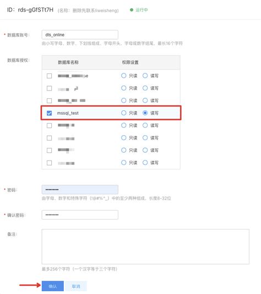Viewport: 261px width, 294px height.
Task: Click the green 运行中 status indicator
Action: tap(139, 10)
